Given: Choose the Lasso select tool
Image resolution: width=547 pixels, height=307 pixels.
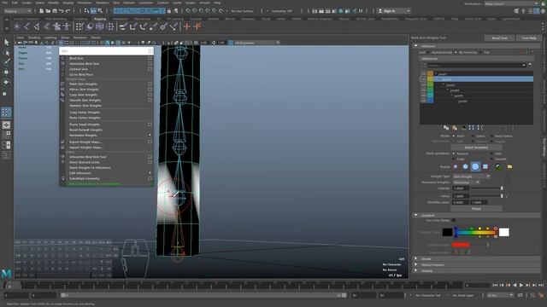Looking at the screenshot, I should [x=6, y=53].
